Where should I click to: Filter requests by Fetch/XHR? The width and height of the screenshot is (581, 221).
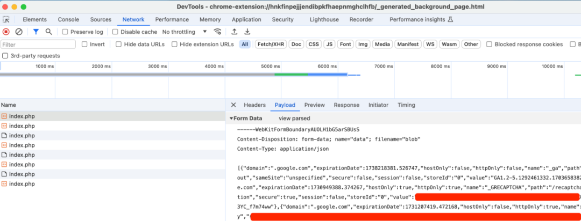(271, 45)
